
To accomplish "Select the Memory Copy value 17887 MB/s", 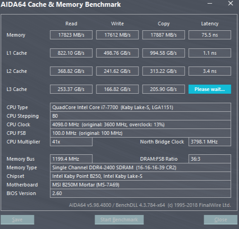I will (x=163, y=35).
